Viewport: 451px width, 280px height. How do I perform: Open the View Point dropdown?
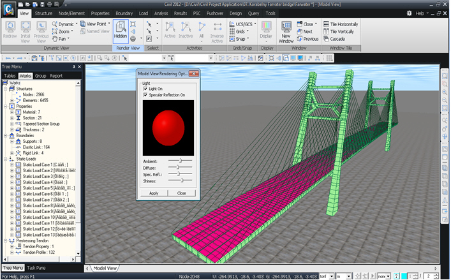(97, 24)
